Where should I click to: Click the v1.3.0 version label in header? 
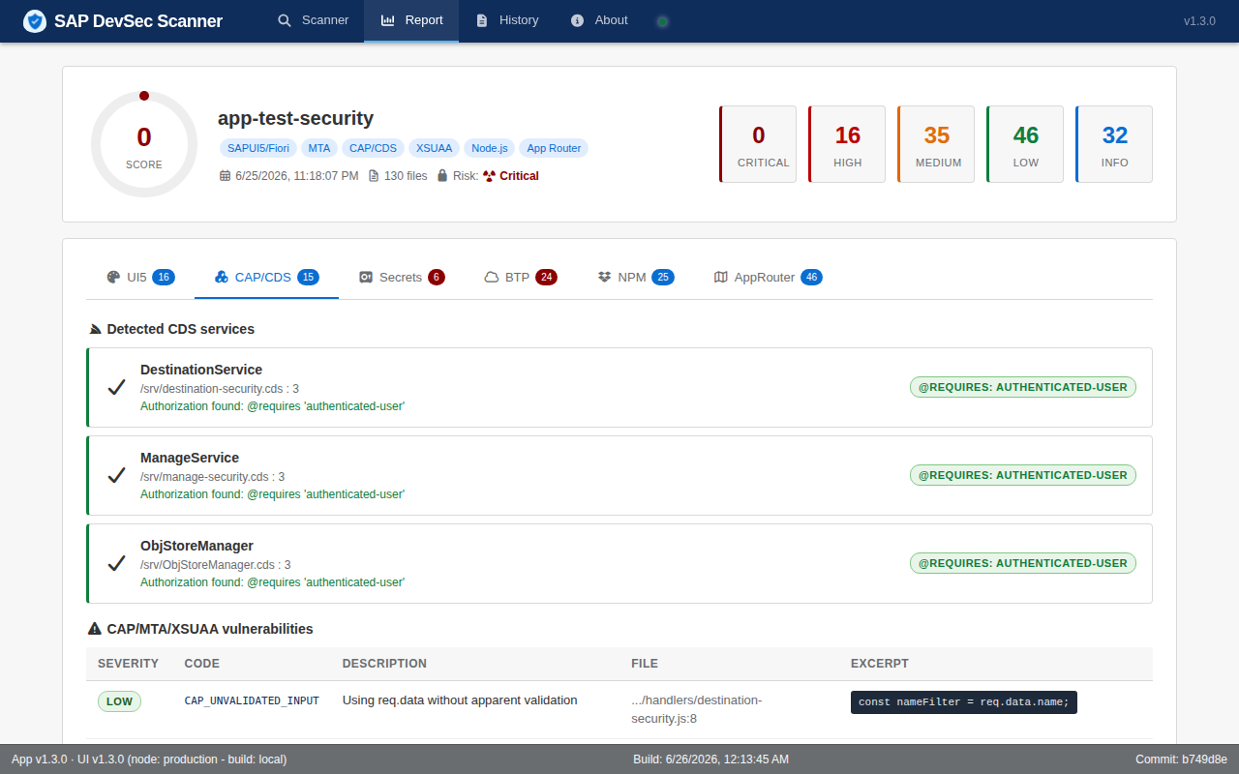pos(1199,21)
